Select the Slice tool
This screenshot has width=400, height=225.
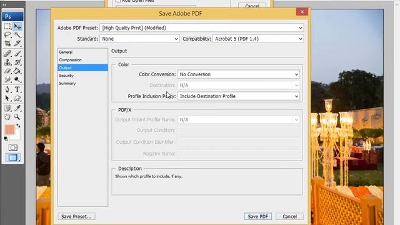coord(17,43)
